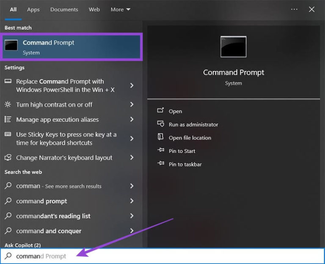
Task: Click search icon beside command prompt suggestion
Action: (8, 201)
